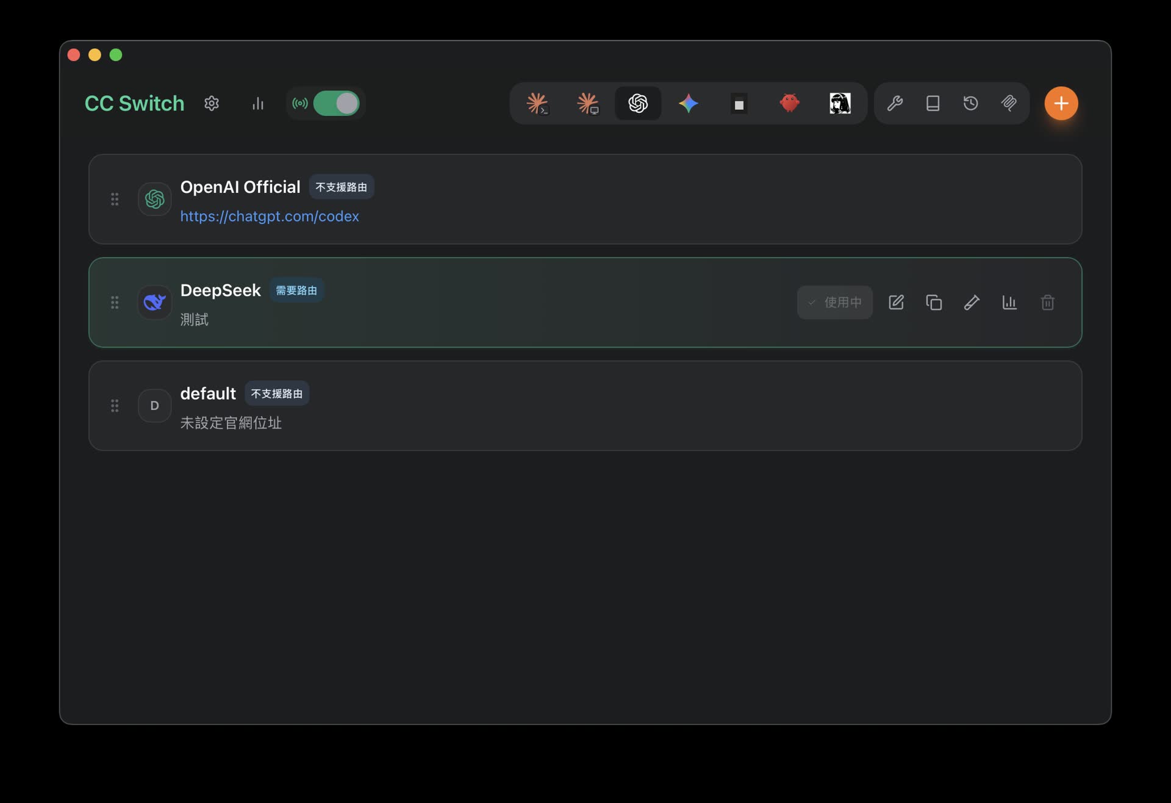
Task: Open the chatgpt.com/codex link
Action: [270, 216]
